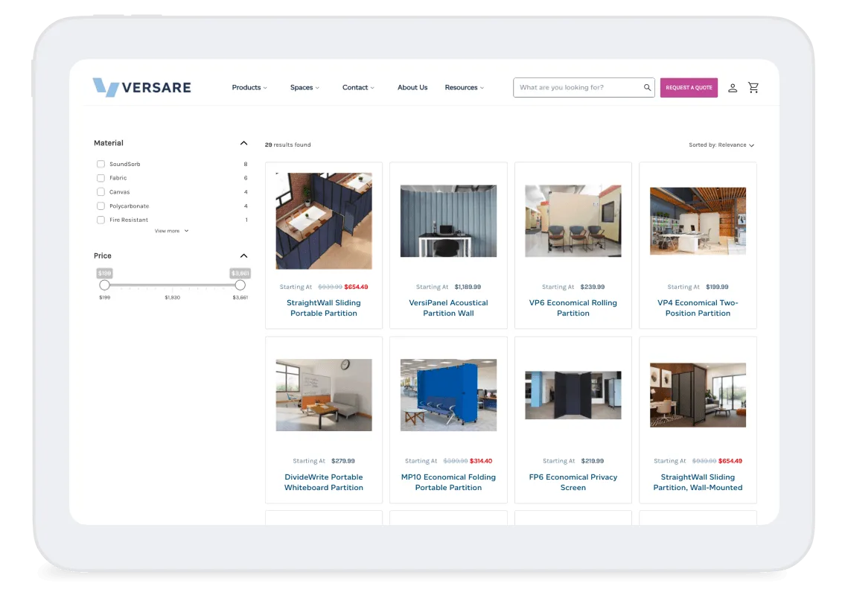Check the Canvas material filter
Screen dimensions: 848x598
pyautogui.click(x=101, y=192)
